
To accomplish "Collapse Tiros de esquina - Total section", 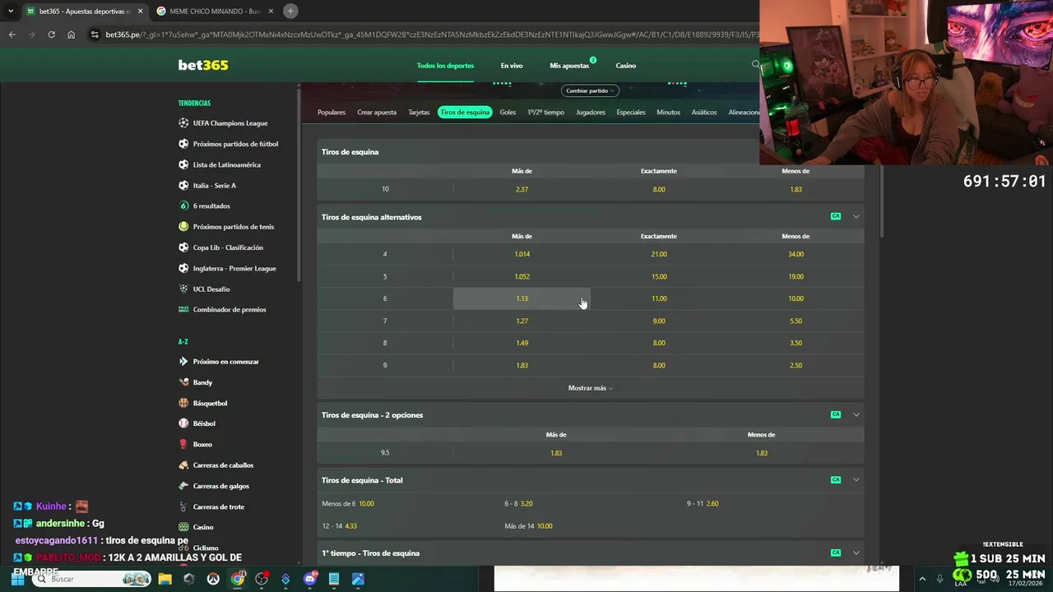I will pyautogui.click(x=856, y=479).
